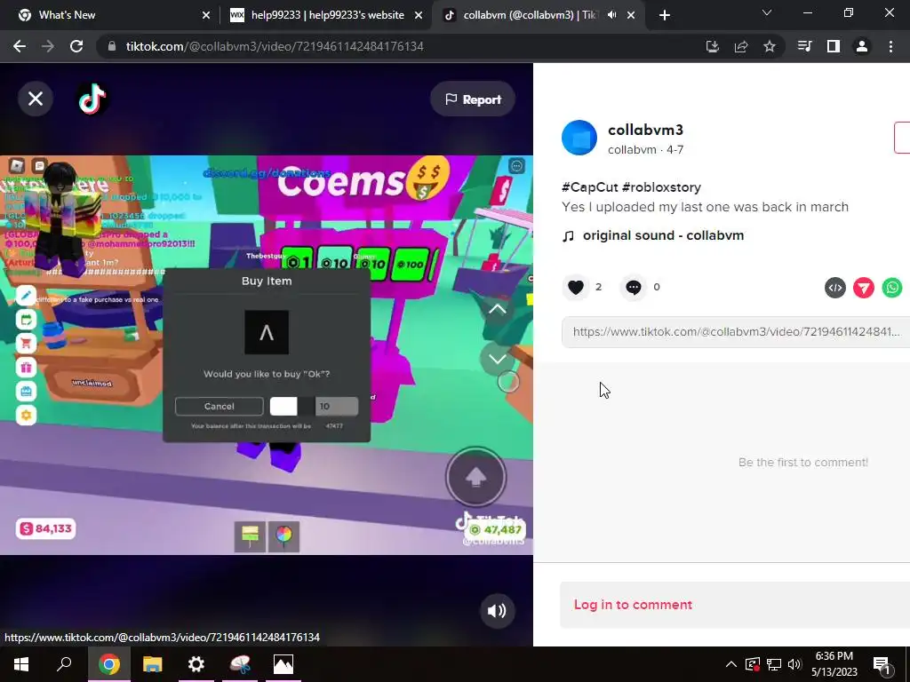
Task: Open taskbar volume control
Action: click(x=794, y=664)
